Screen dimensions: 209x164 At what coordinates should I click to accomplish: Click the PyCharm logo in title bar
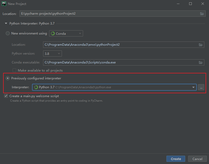4,4
